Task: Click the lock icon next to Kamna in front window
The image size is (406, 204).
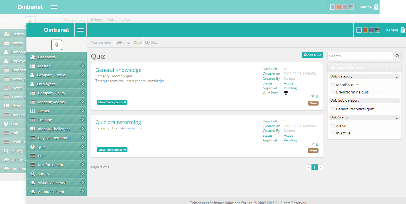Action: (403, 30)
